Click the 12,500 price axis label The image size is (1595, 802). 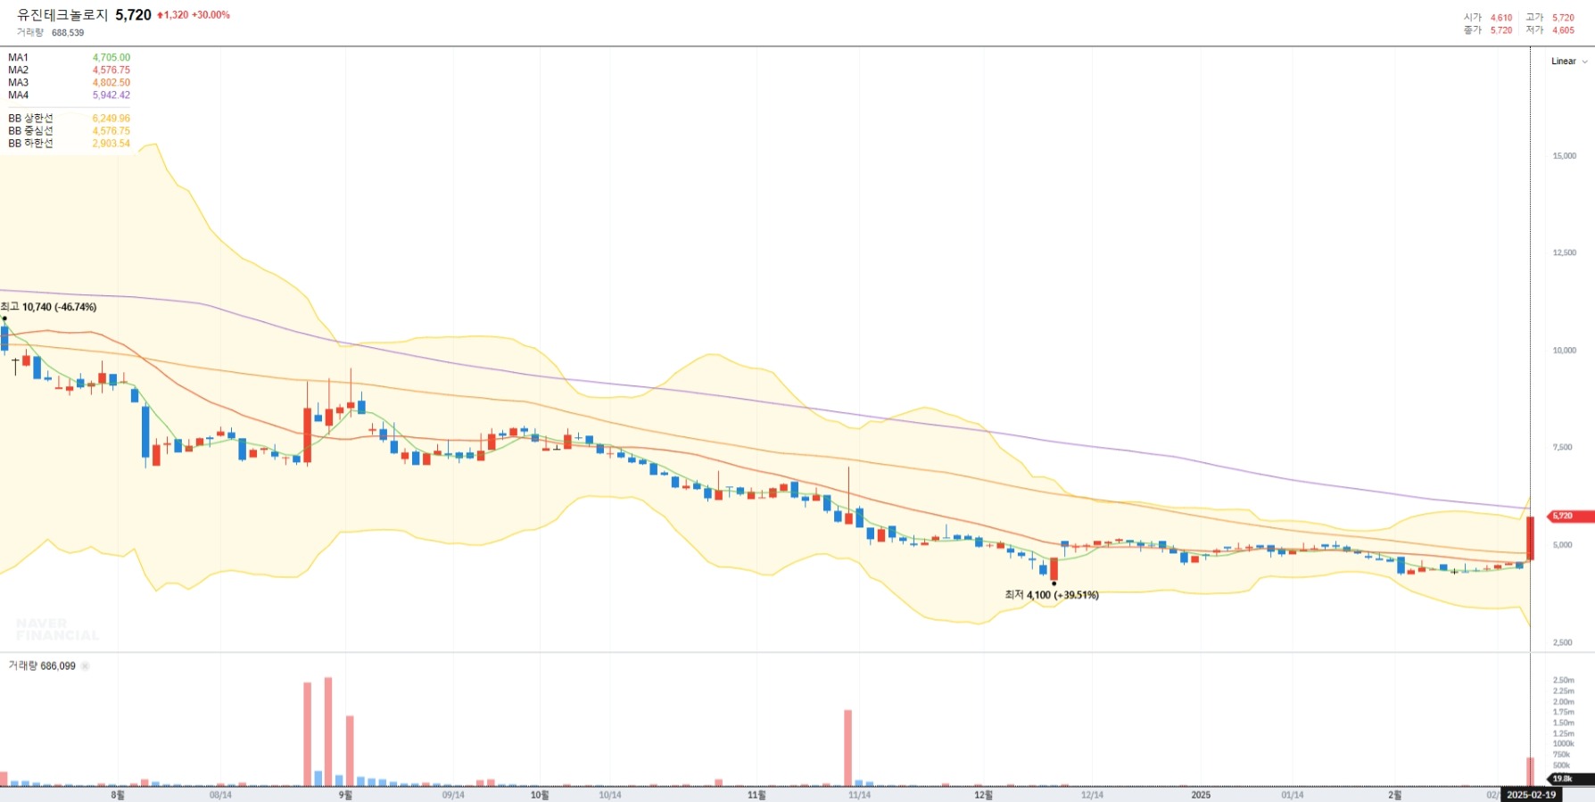(x=1564, y=253)
